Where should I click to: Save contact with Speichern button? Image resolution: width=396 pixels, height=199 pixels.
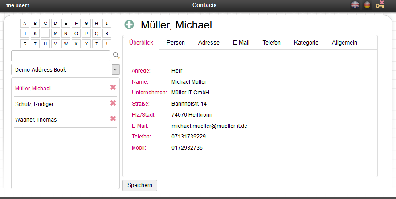[x=140, y=185]
